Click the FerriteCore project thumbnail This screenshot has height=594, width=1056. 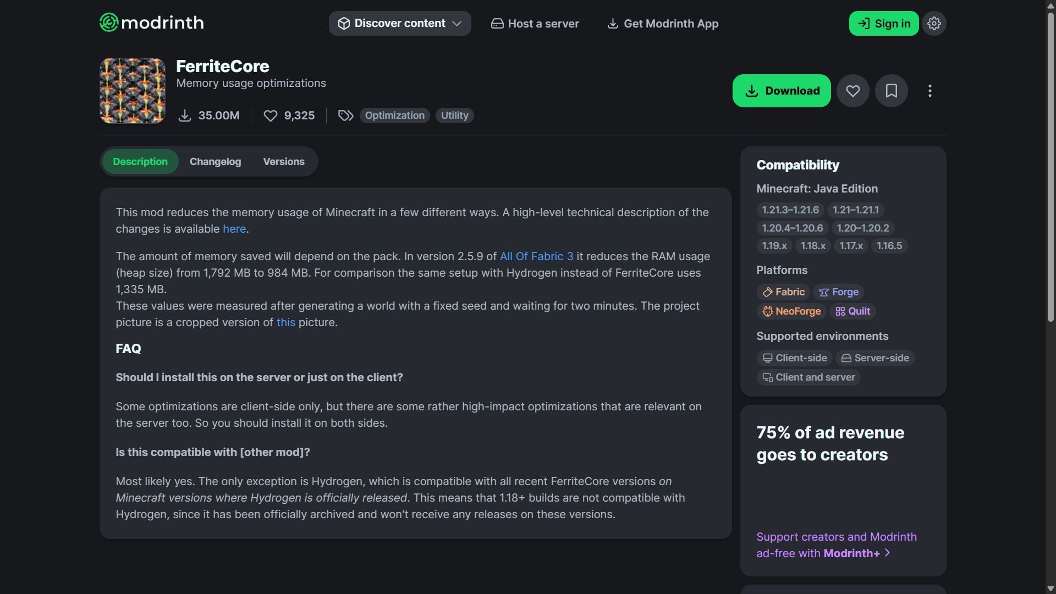click(x=133, y=91)
